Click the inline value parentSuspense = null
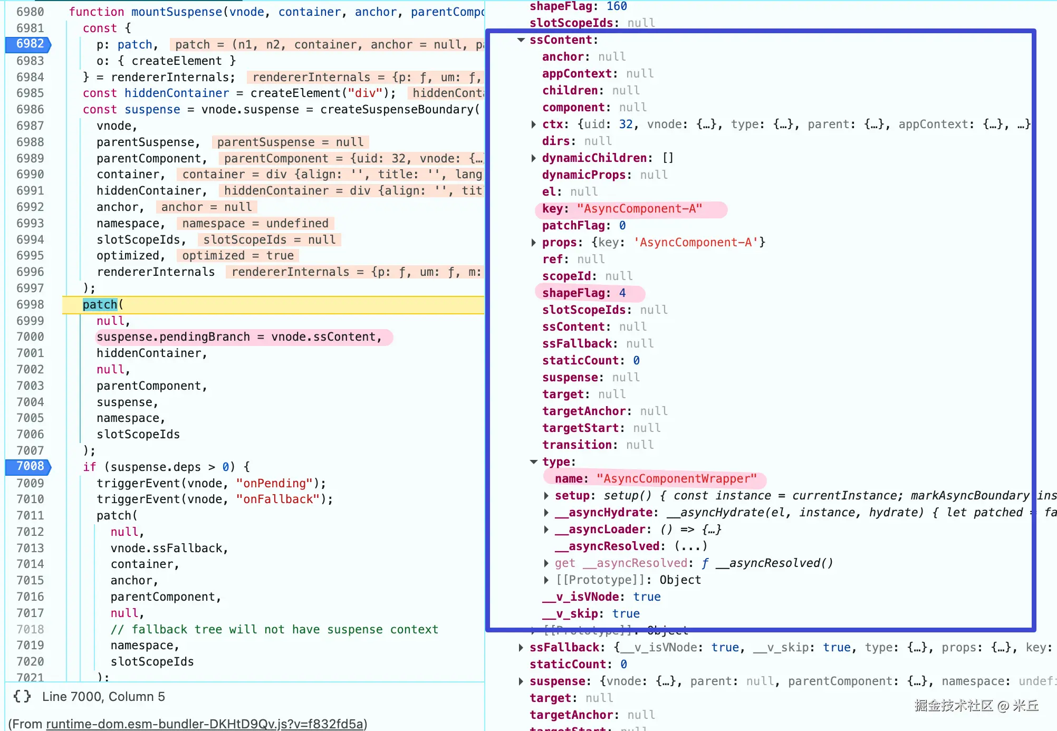Viewport: 1057px width, 731px height. (x=290, y=142)
